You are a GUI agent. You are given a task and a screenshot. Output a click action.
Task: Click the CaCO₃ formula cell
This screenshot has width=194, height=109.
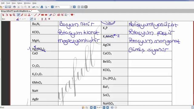(x=115, y=55)
